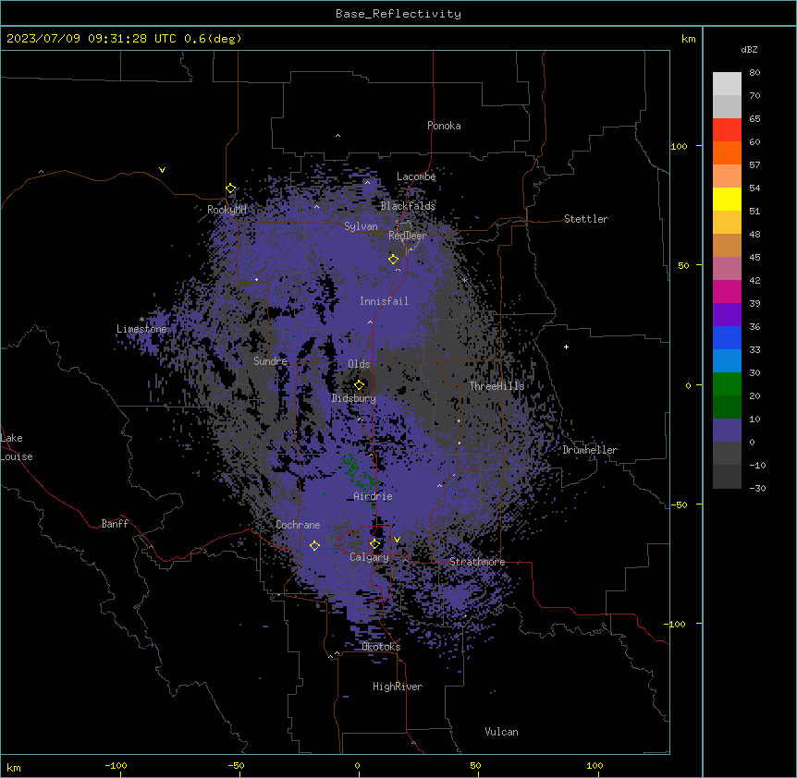
Task: Click the Innisfail city label
Action: coord(384,301)
